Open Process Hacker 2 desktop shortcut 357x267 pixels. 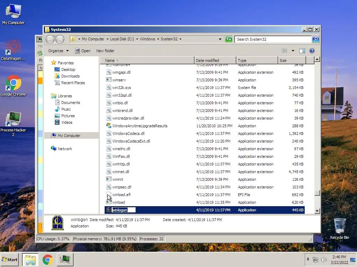pyautogui.click(x=13, y=124)
